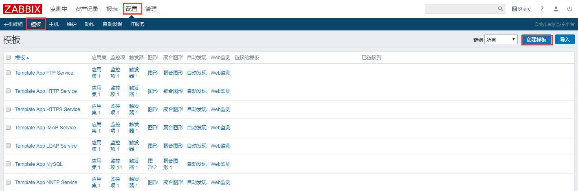Click the 创建模板 button

click(536, 40)
